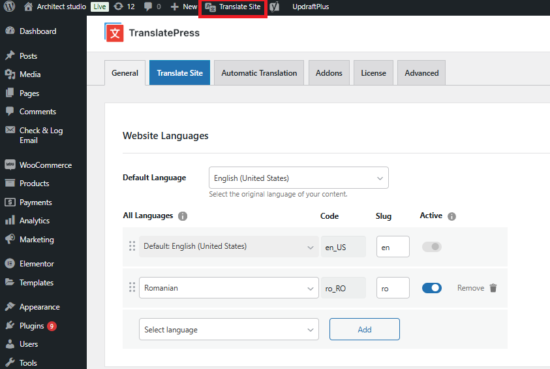Open the Yoast SEO icon in admin bar
This screenshot has width=550, height=369.
[275, 7]
